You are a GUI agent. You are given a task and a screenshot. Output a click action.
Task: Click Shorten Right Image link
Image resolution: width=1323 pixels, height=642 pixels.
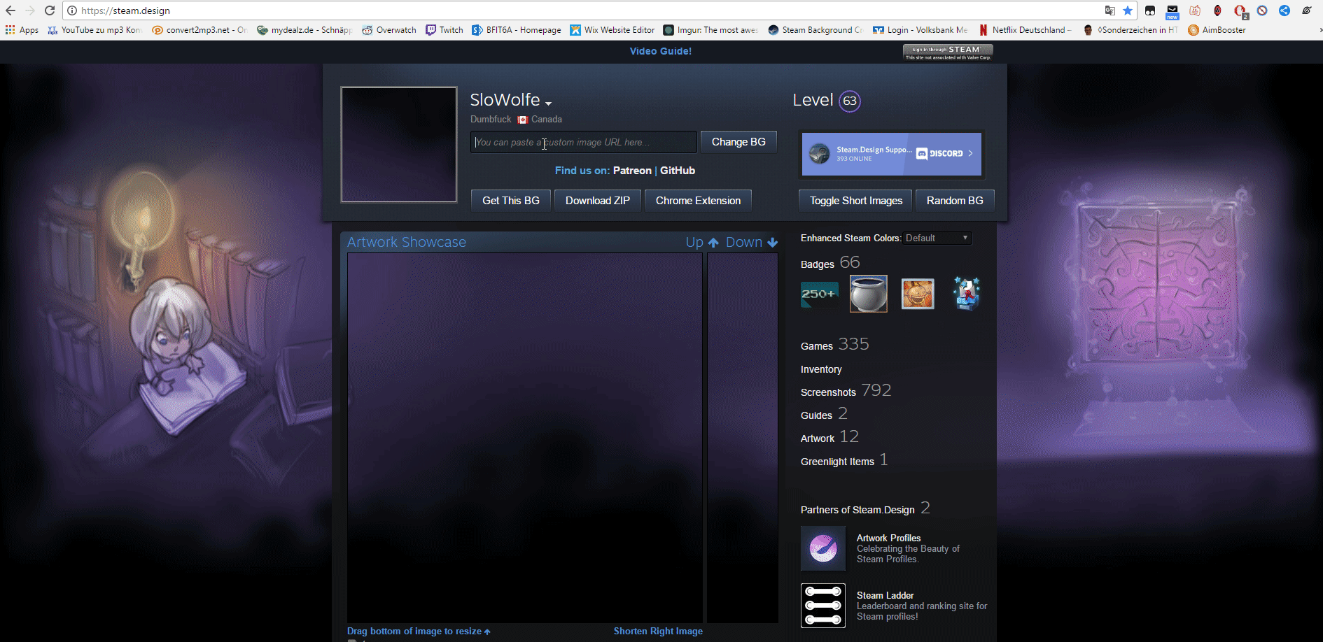[658, 631]
